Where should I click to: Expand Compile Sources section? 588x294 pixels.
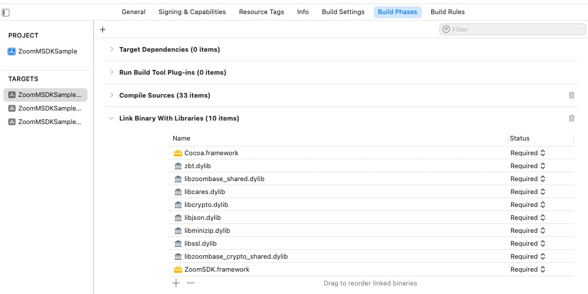112,95
